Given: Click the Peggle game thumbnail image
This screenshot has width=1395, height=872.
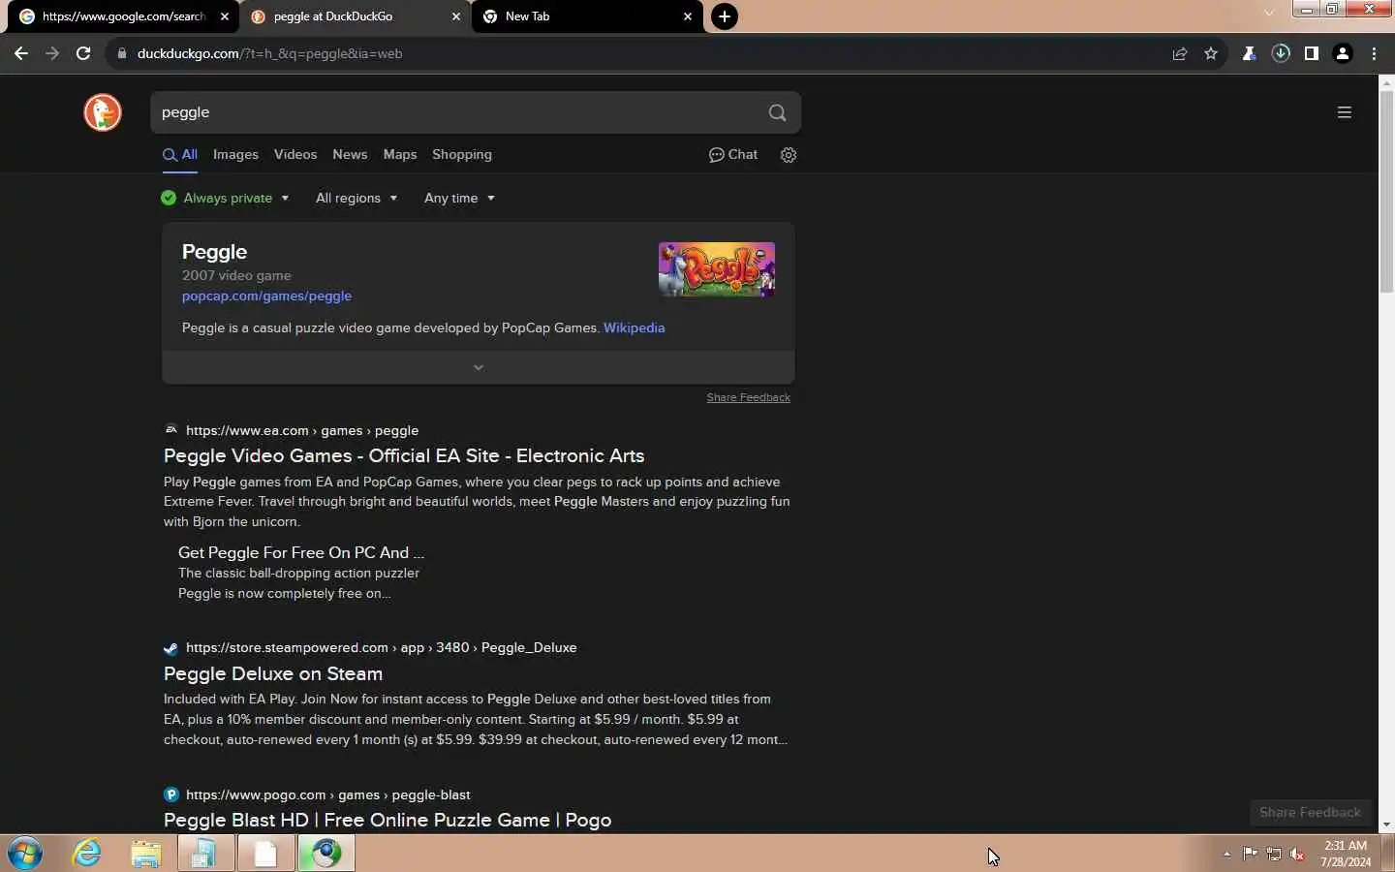Looking at the screenshot, I should (717, 269).
